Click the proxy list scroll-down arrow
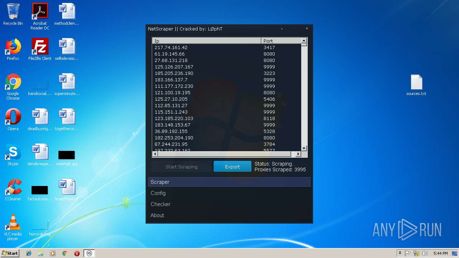The width and height of the screenshot is (459, 258). [304, 148]
